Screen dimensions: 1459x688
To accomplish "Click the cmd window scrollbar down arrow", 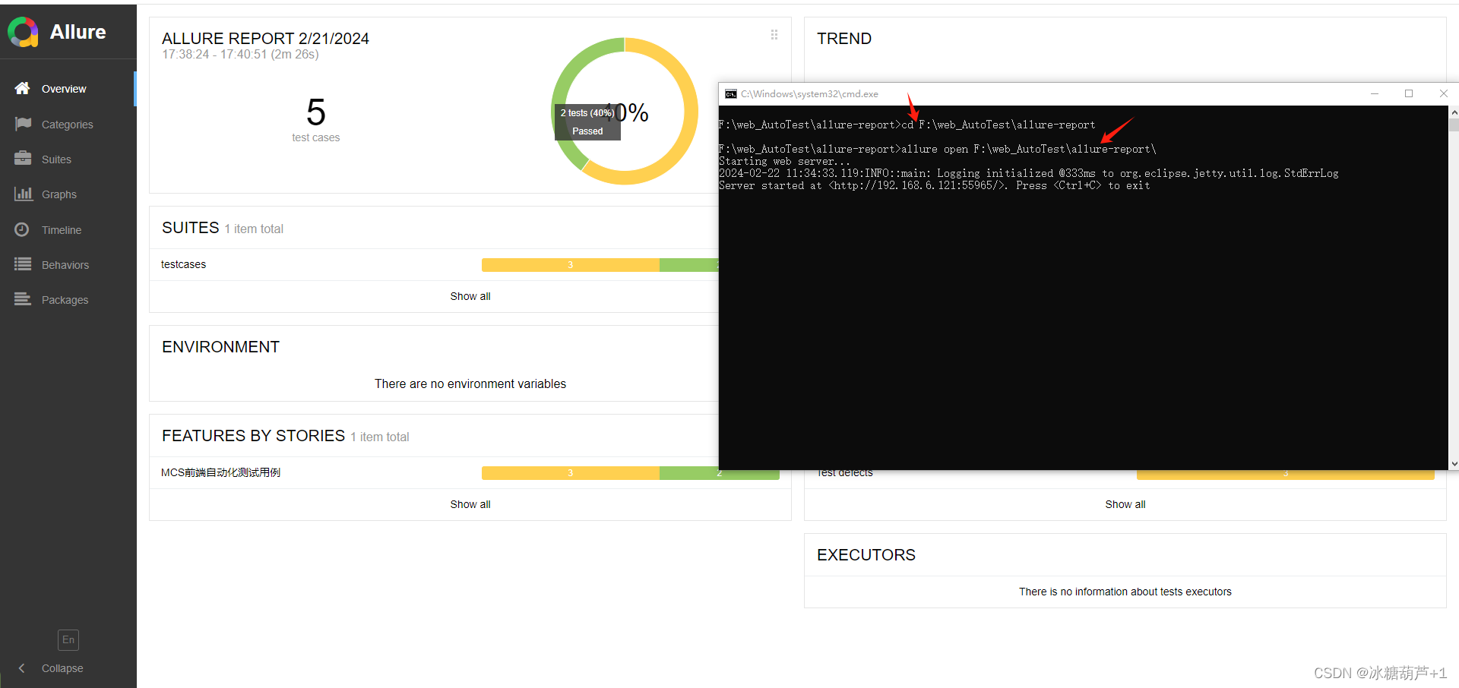I will tap(1454, 463).
